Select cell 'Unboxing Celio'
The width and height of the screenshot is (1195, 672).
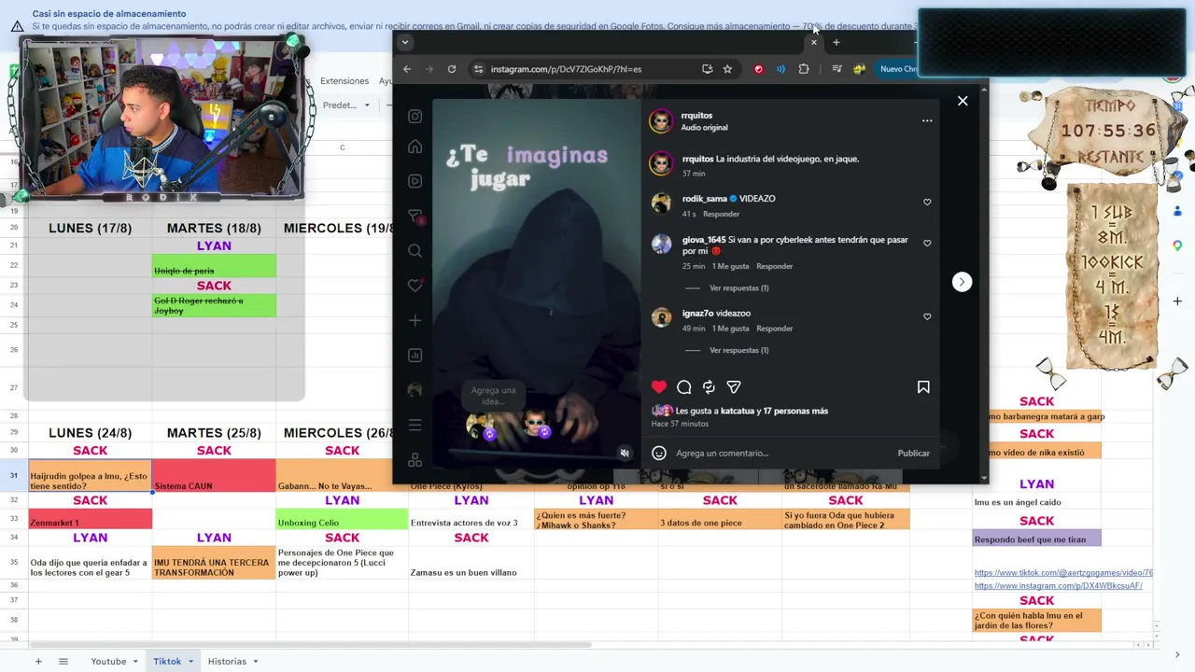[x=342, y=519]
